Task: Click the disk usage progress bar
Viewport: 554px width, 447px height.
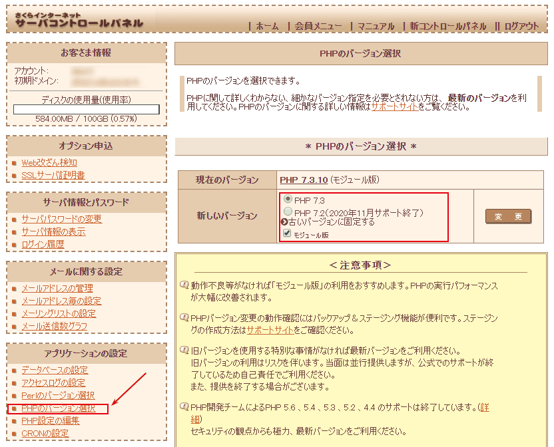Action: pyautogui.click(x=87, y=109)
